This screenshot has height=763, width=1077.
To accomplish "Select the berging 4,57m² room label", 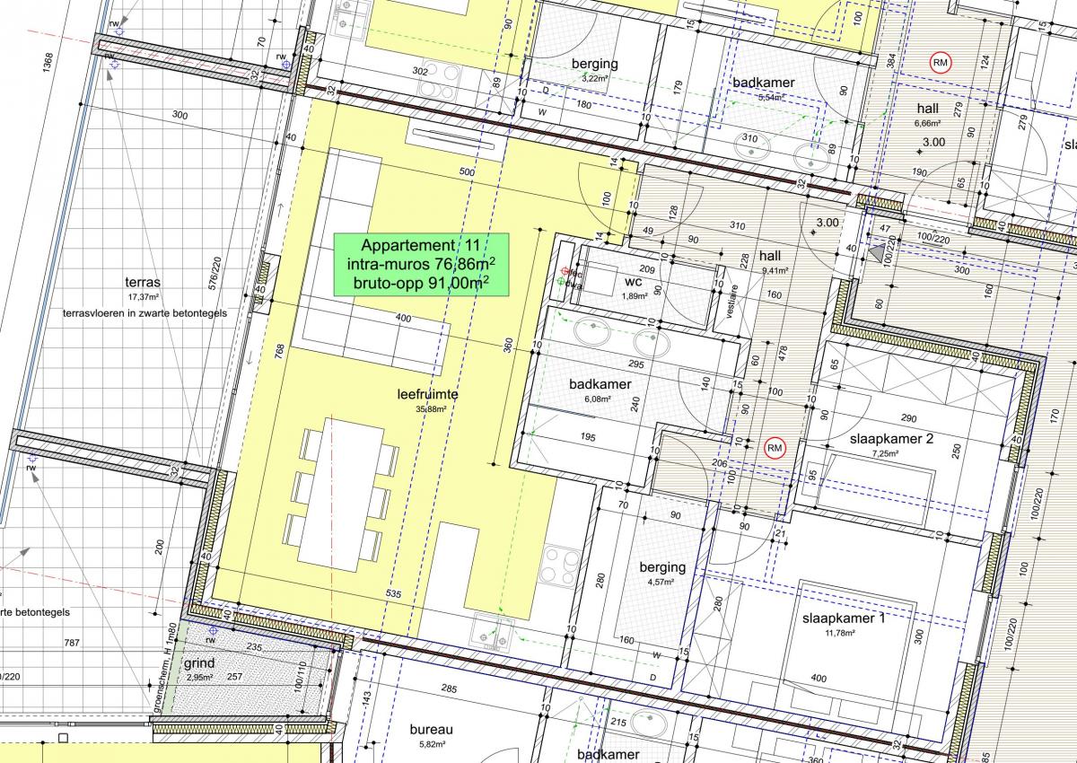I will click(x=662, y=573).
